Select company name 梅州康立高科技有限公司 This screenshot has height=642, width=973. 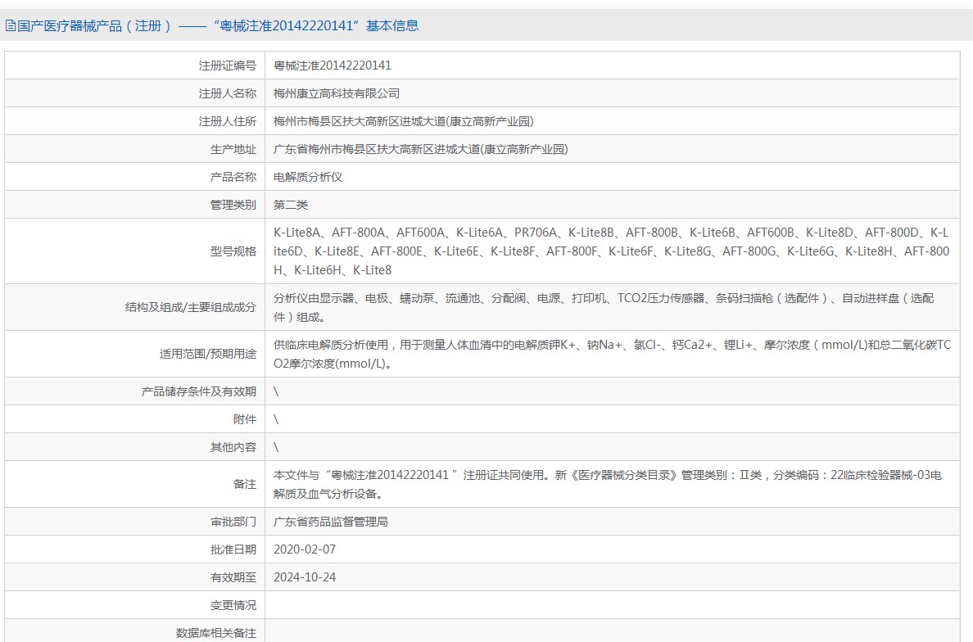click(337, 93)
